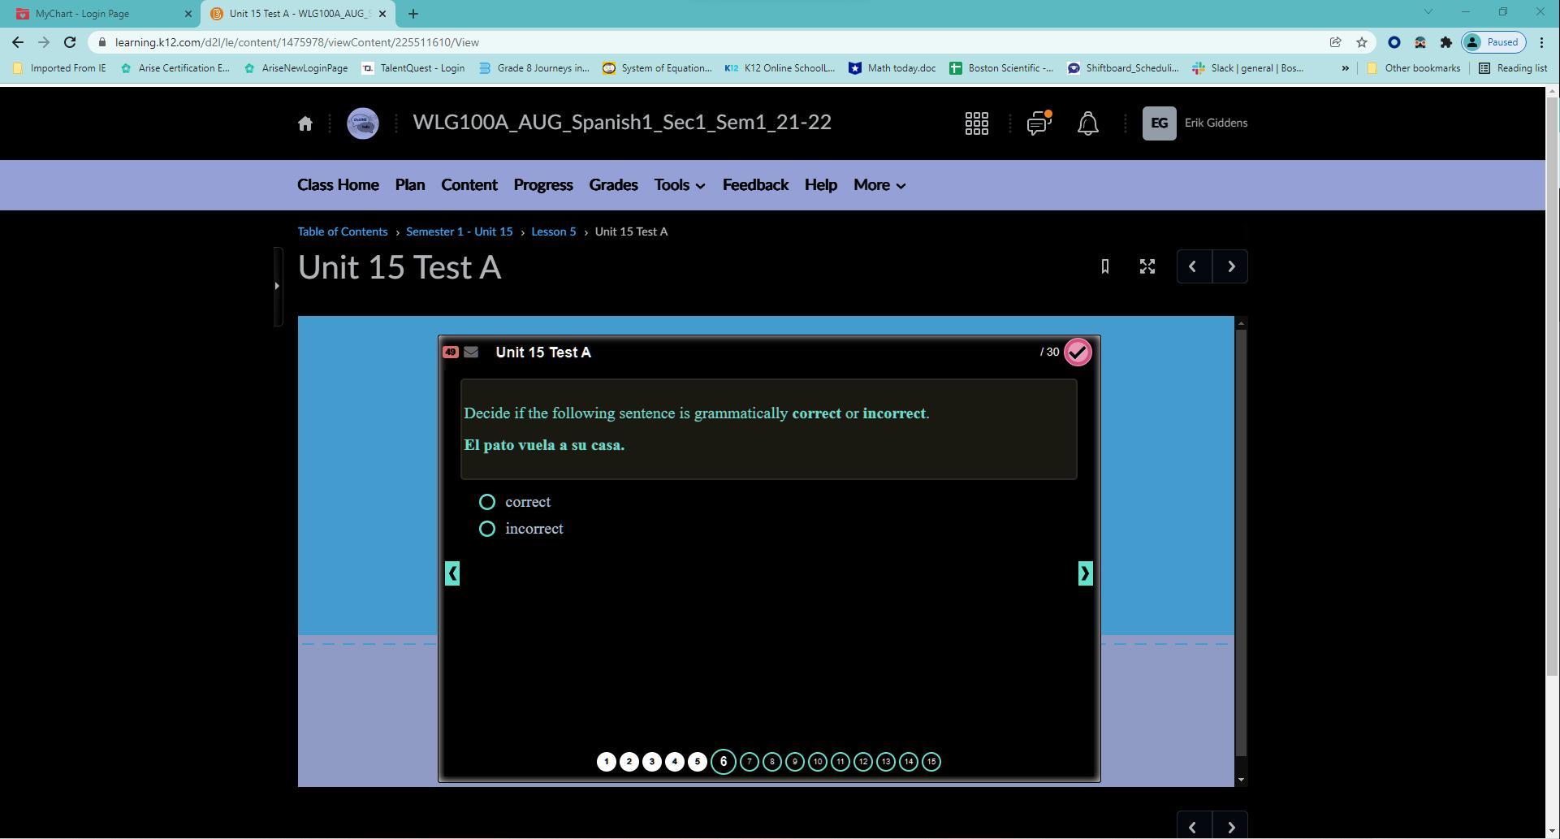Open the Grades navbar item
The width and height of the screenshot is (1560, 839).
point(613,185)
